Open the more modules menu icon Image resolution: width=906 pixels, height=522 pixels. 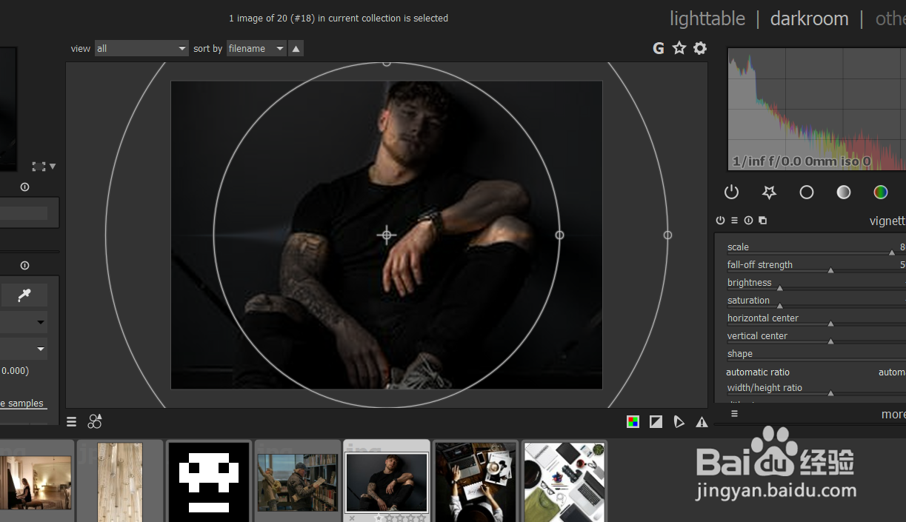(734, 414)
